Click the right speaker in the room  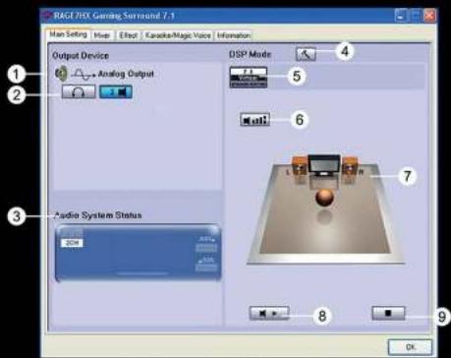(350, 165)
